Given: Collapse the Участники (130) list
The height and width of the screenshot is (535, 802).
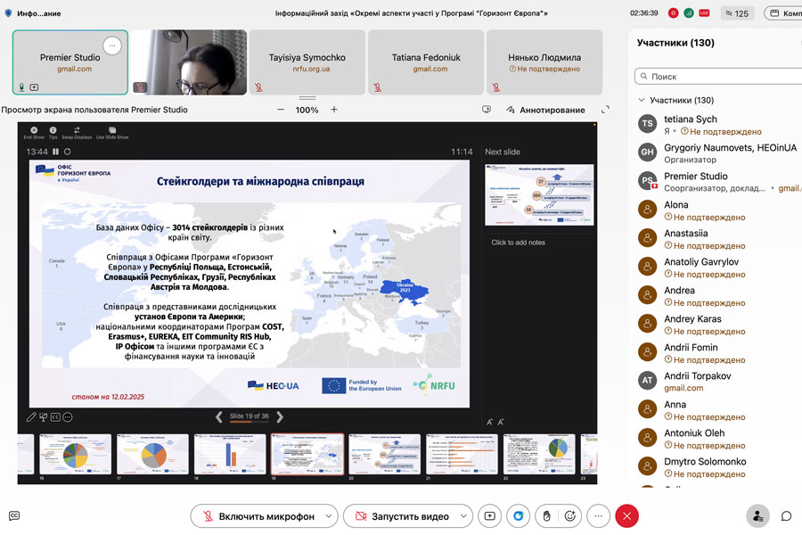Looking at the screenshot, I should pos(642,101).
